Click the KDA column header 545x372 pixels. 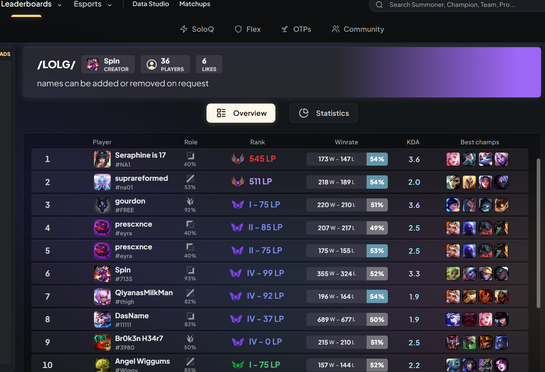pos(413,142)
